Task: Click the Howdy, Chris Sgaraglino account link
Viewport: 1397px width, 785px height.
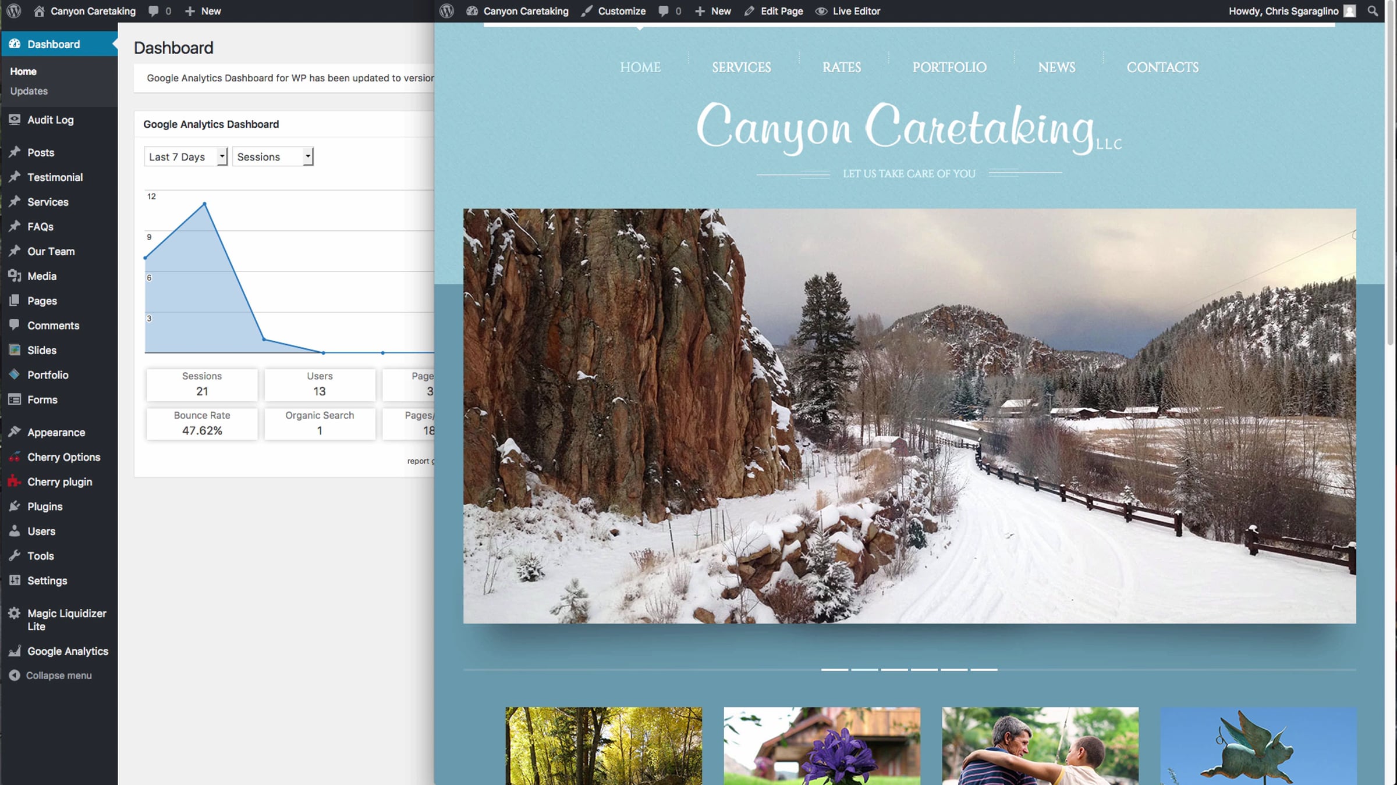Action: [x=1283, y=11]
